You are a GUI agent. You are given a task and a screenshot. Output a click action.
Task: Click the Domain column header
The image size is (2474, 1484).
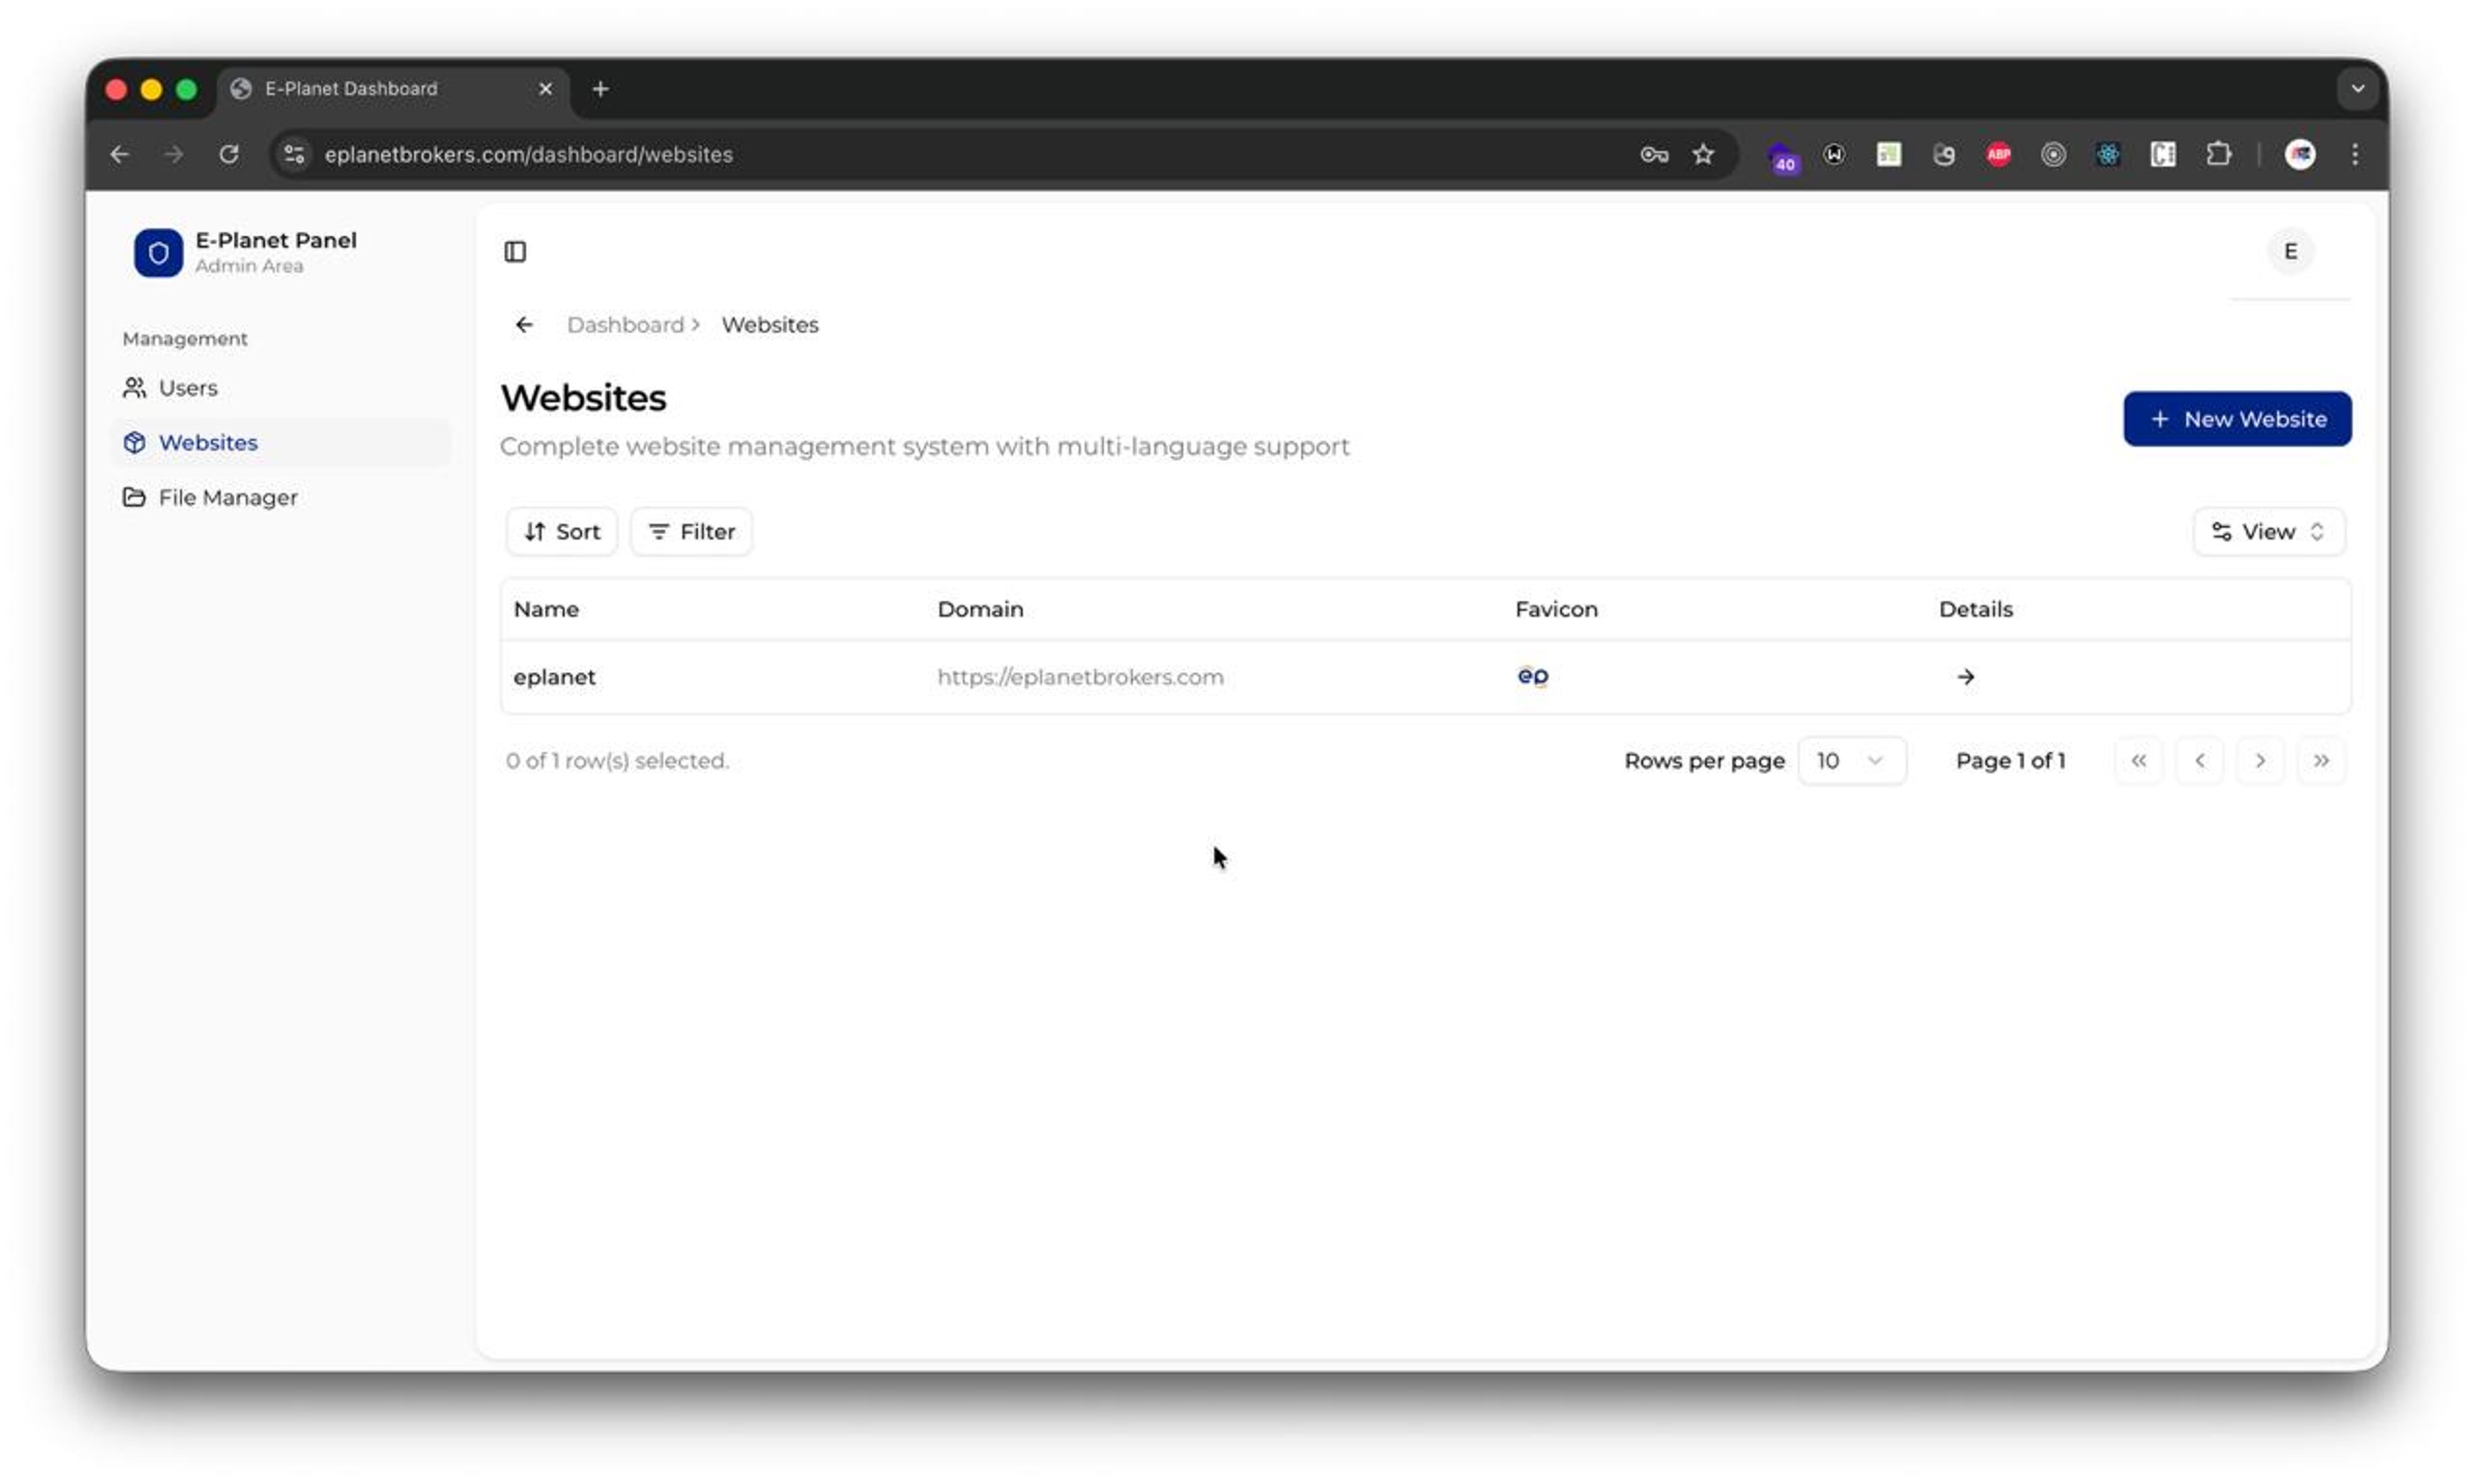tap(980, 609)
